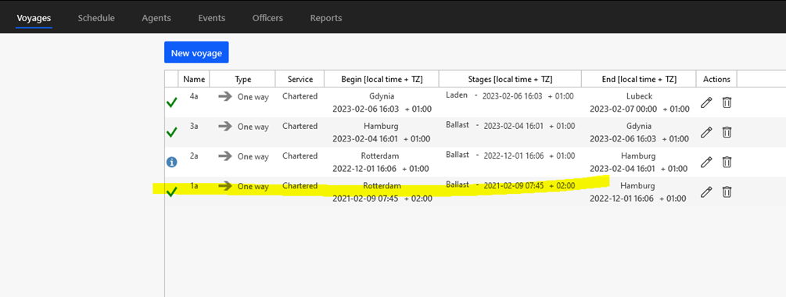
Task: Click Chartered service in row 2a
Action: pos(300,156)
